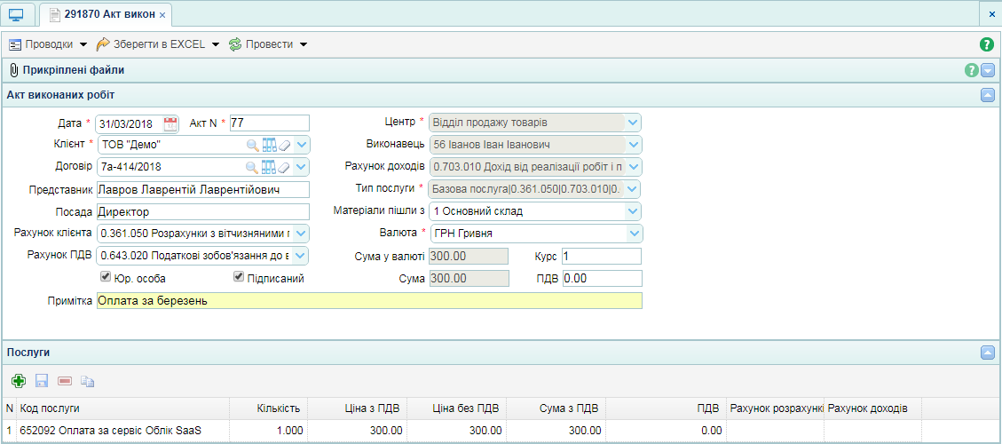Click the Кількість column header
1002x444 pixels.
[268, 408]
